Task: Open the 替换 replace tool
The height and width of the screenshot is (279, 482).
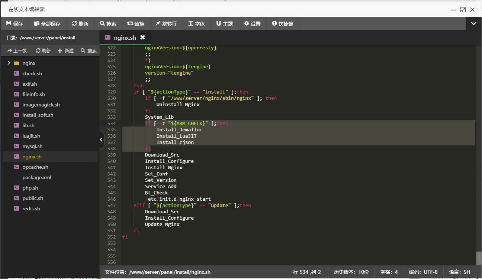Action: pos(136,24)
